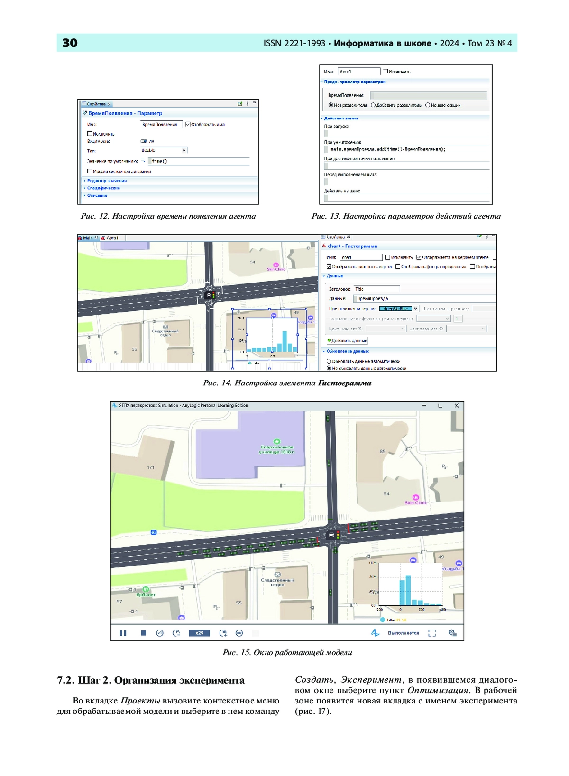Click the speed up simulation clock icon
Screen dimensions: 569x776
tap(223, 633)
